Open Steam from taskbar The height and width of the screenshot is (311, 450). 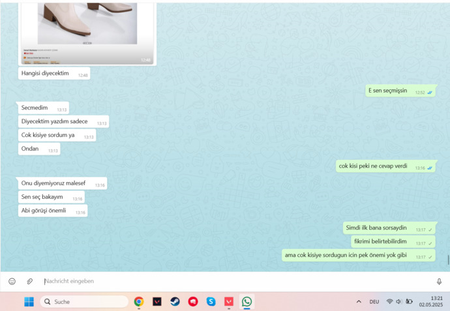tap(175, 301)
